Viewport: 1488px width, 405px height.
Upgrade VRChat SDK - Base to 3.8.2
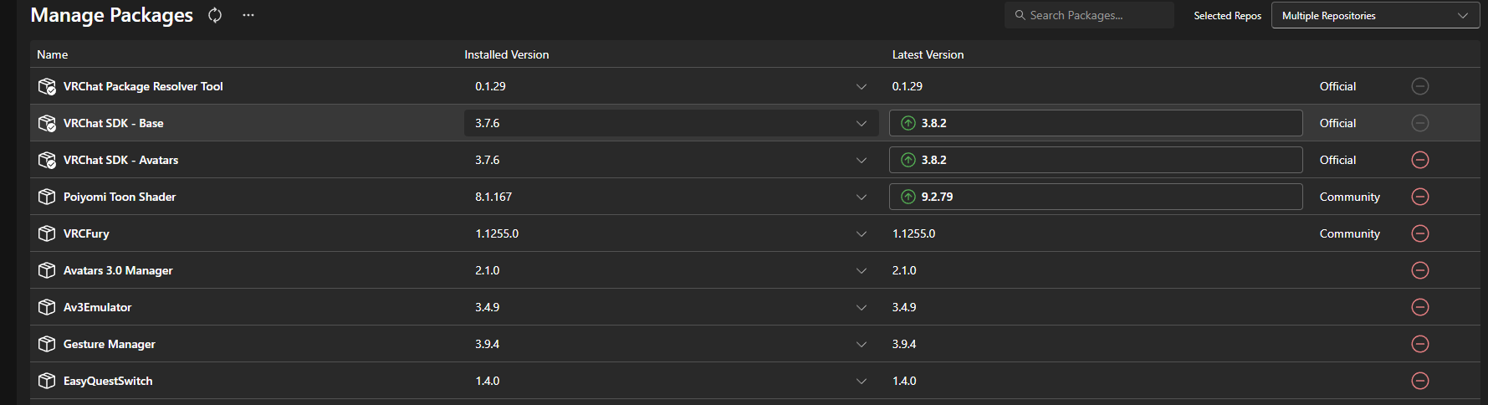(1095, 123)
